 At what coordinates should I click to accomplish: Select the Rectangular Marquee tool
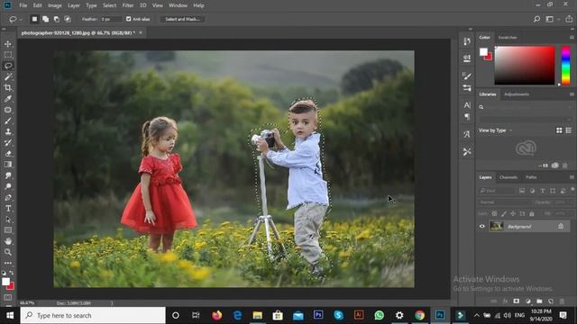[x=8, y=55]
